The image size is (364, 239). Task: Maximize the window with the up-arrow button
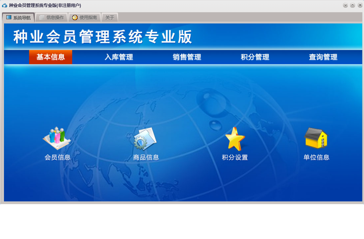(x=352, y=5)
